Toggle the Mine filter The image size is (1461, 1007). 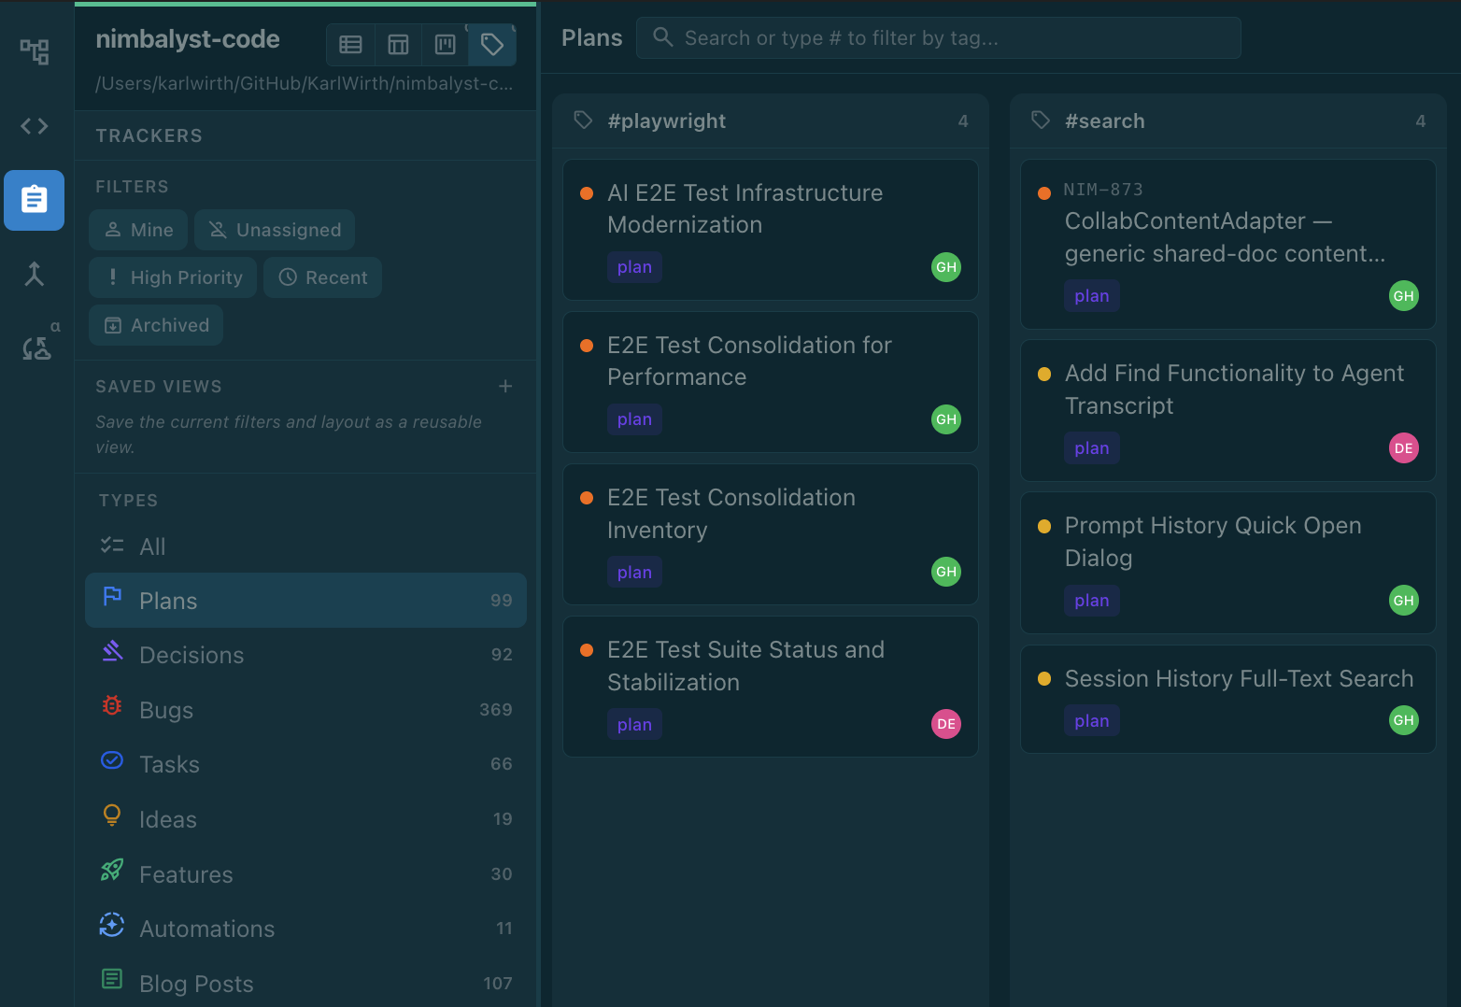click(x=138, y=230)
